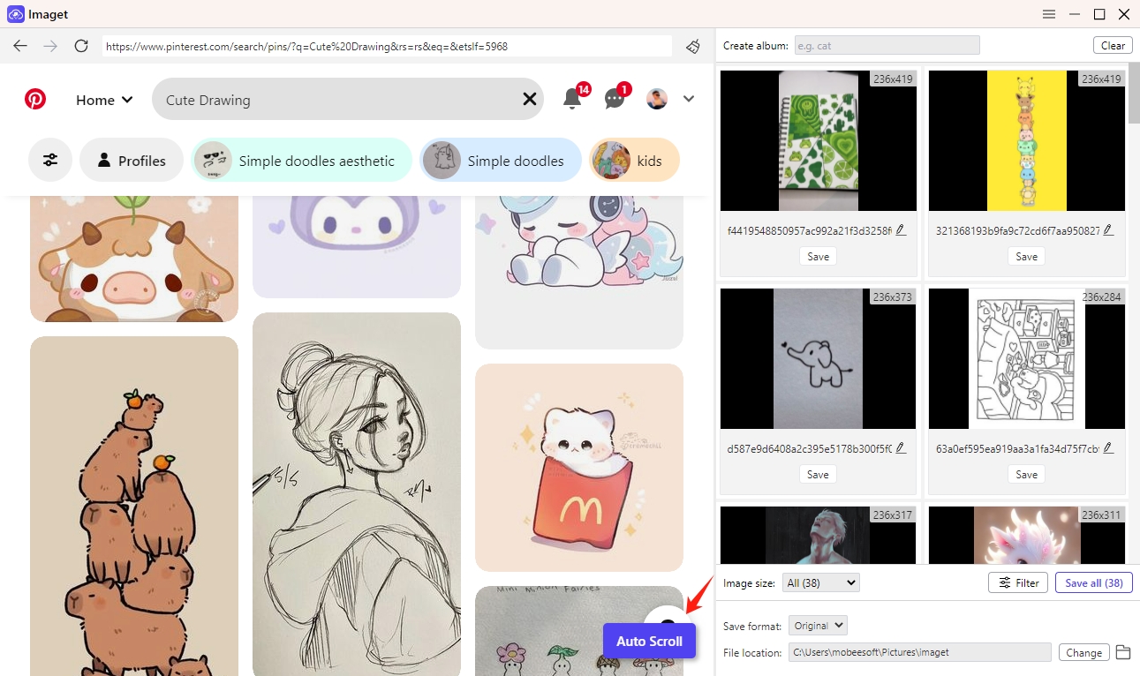This screenshot has width=1140, height=676.
Task: Navigate back using the browser arrow
Action: [19, 46]
